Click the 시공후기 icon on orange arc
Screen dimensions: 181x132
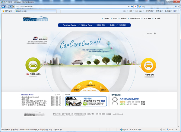(x=101, y=87)
